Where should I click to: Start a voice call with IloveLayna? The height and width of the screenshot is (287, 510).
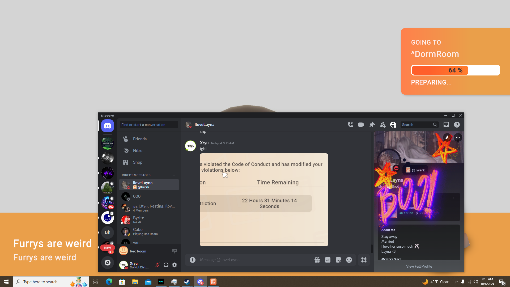coord(351,125)
